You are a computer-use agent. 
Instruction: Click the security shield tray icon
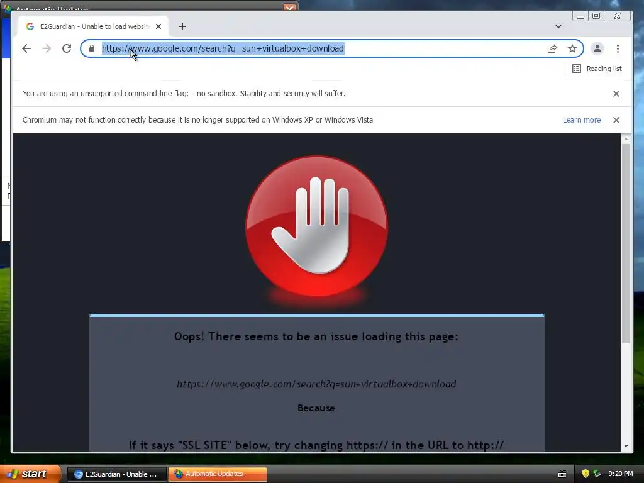[x=586, y=474]
